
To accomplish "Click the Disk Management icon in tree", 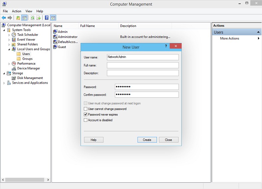I will pyautogui.click(x=14, y=78).
